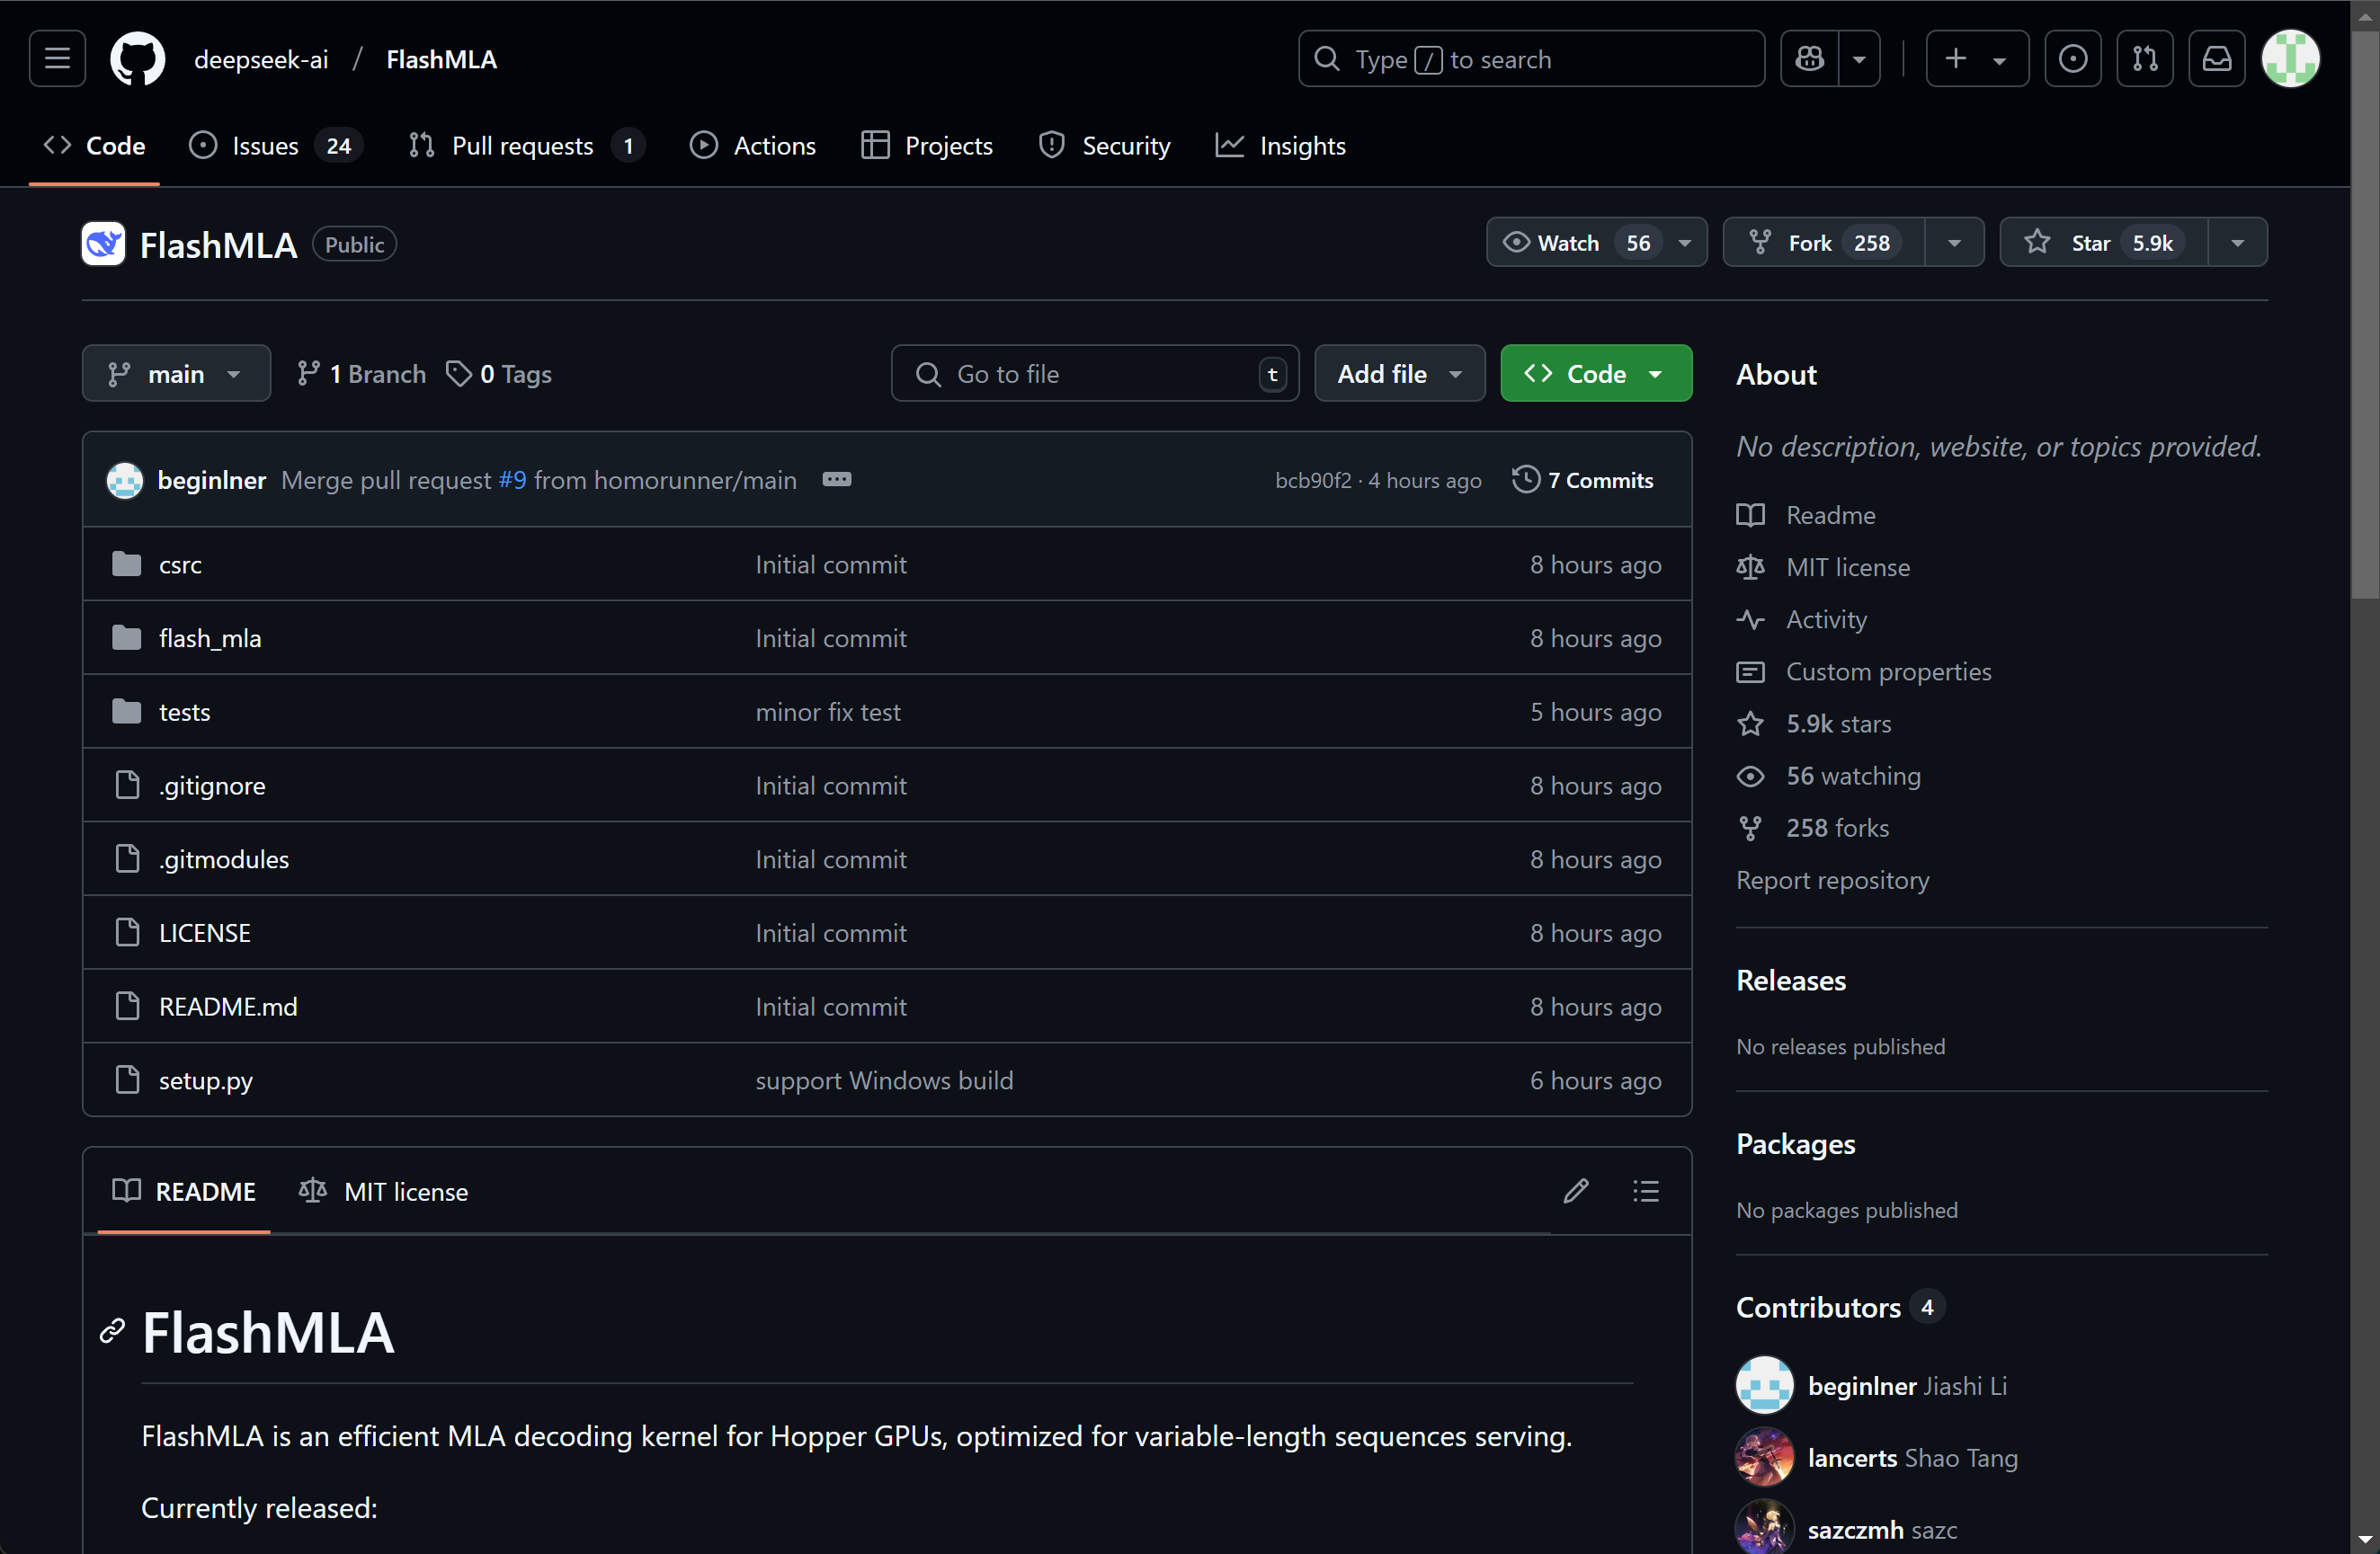Image resolution: width=2380 pixels, height=1554 pixels.
Task: Open the Add file dropdown
Action: pos(1399,374)
